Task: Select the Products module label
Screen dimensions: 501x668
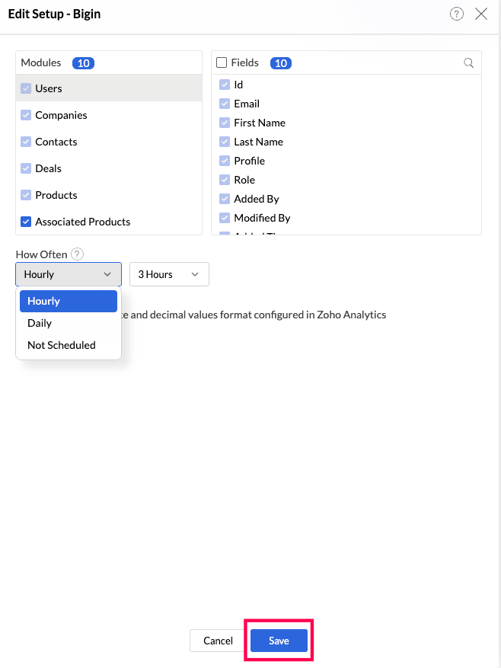Action: click(x=56, y=195)
